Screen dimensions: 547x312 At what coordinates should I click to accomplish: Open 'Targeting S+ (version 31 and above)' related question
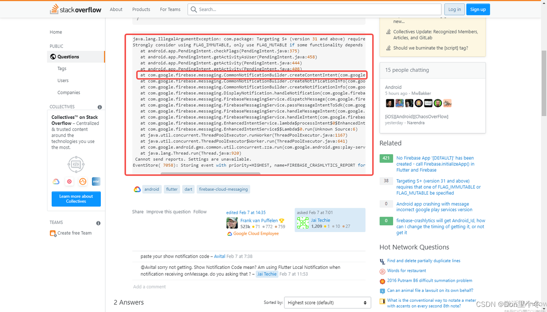438,187
